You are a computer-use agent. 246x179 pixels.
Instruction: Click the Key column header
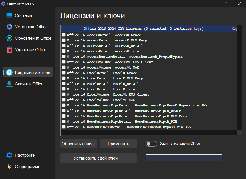(x=234, y=29)
